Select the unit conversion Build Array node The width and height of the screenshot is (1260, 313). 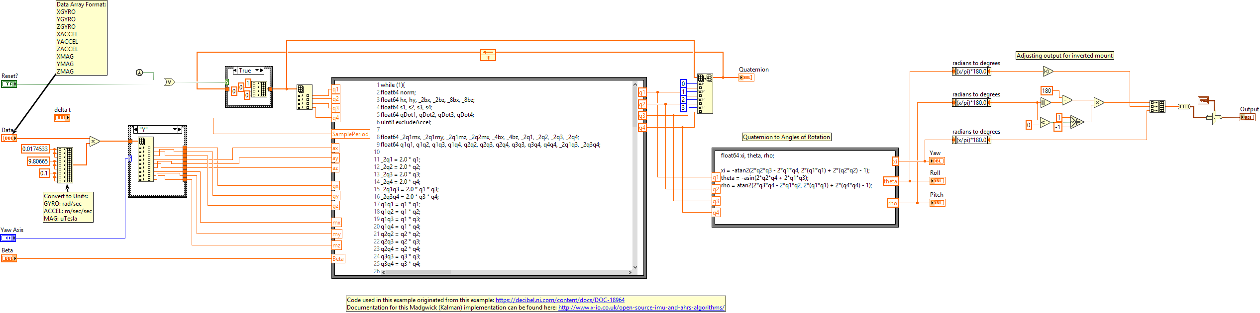tap(65, 165)
